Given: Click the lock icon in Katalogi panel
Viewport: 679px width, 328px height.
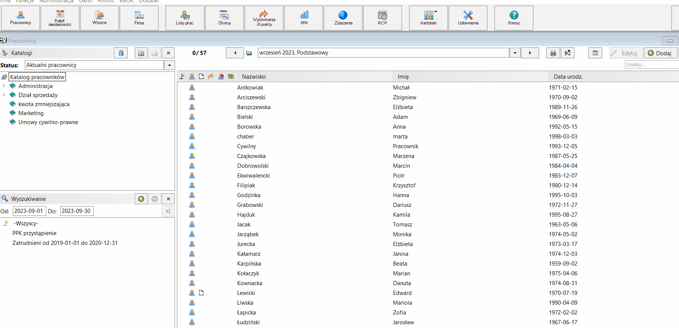Looking at the screenshot, I should (121, 53).
